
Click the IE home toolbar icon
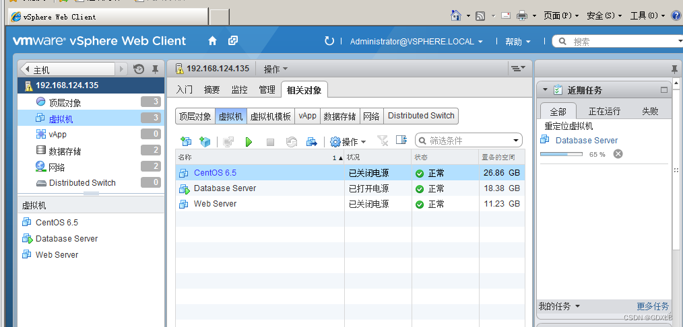455,15
